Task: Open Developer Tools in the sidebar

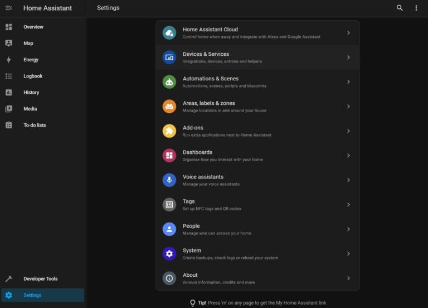Action: [x=40, y=279]
